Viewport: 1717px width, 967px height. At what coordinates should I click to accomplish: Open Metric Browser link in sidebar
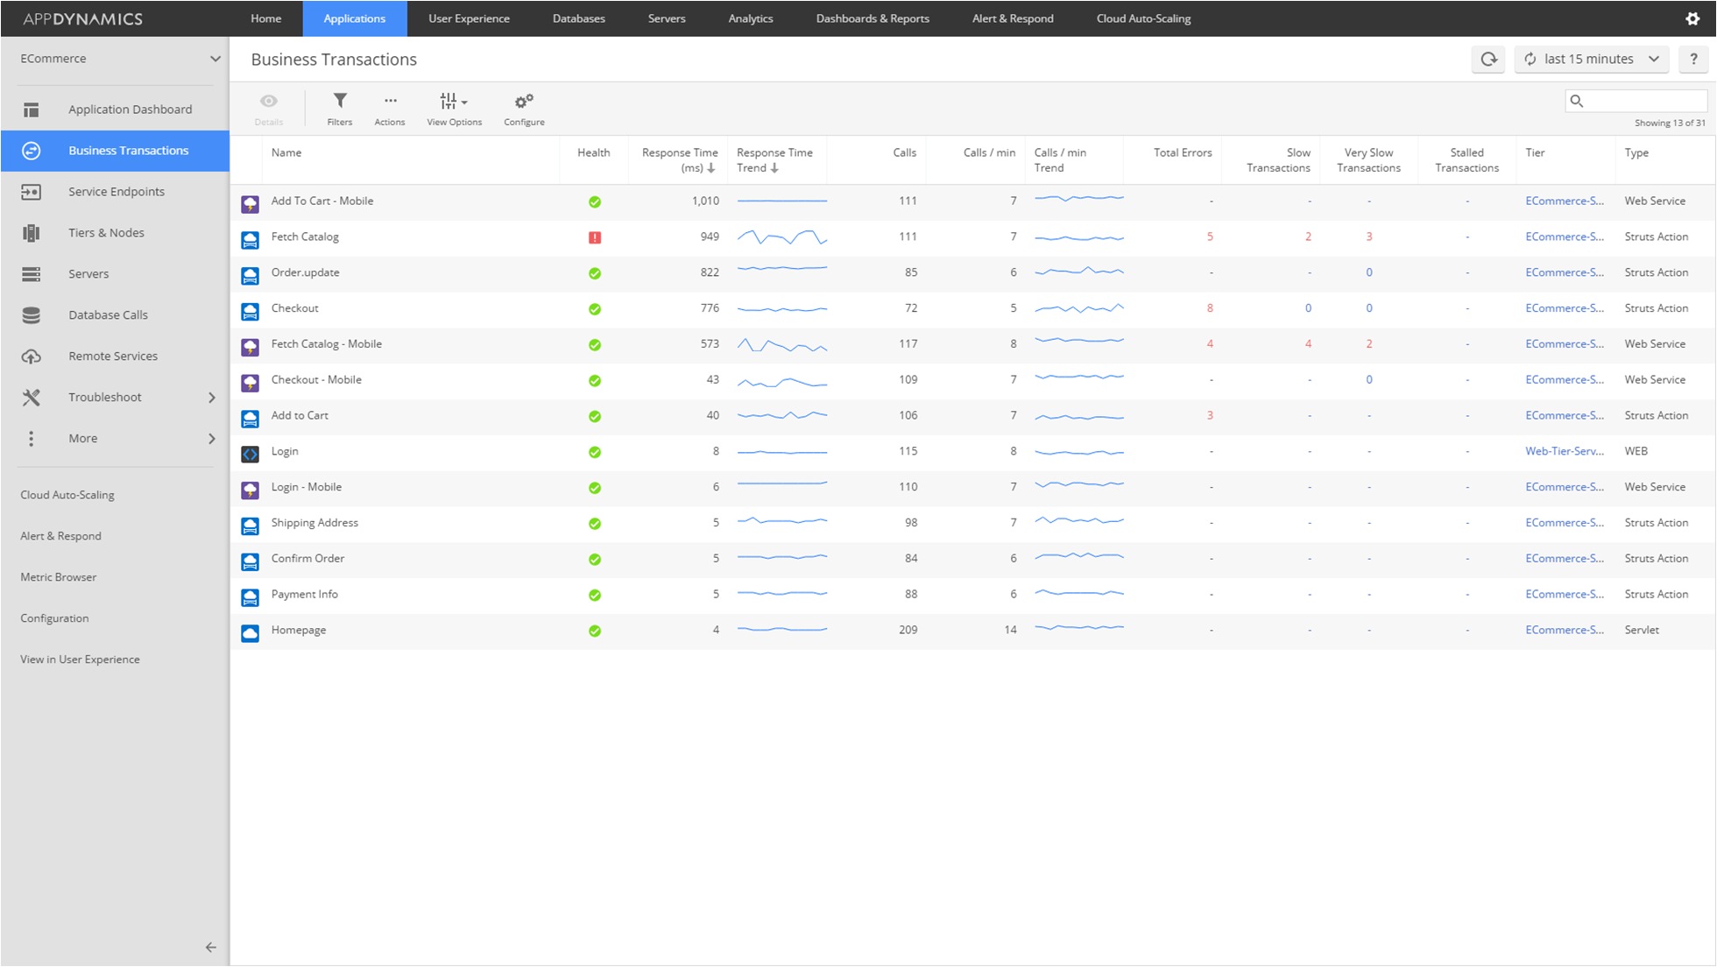[58, 577]
